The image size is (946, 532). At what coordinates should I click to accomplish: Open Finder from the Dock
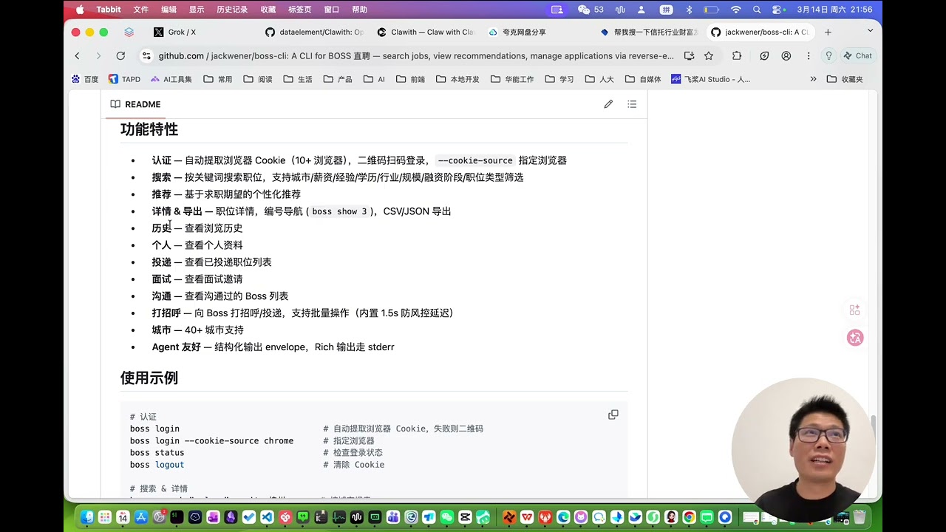pos(86,516)
